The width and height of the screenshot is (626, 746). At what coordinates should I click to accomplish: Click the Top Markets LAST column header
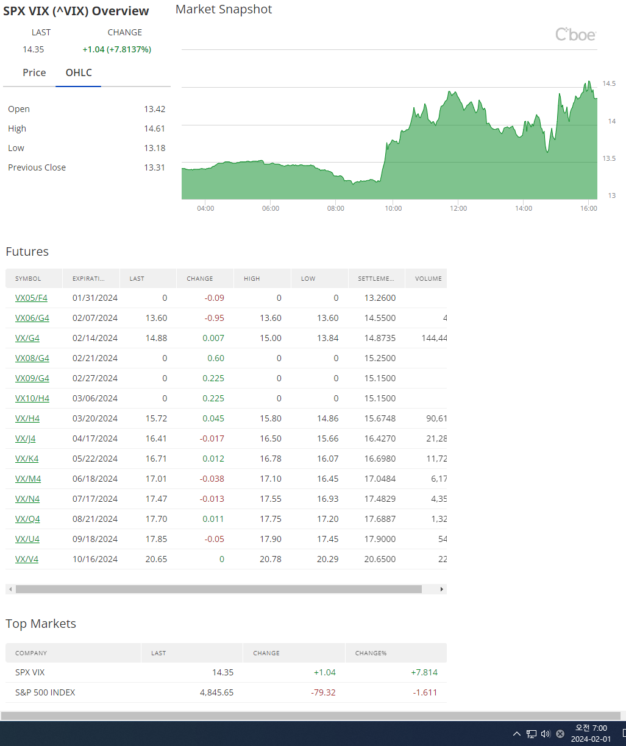(x=192, y=653)
